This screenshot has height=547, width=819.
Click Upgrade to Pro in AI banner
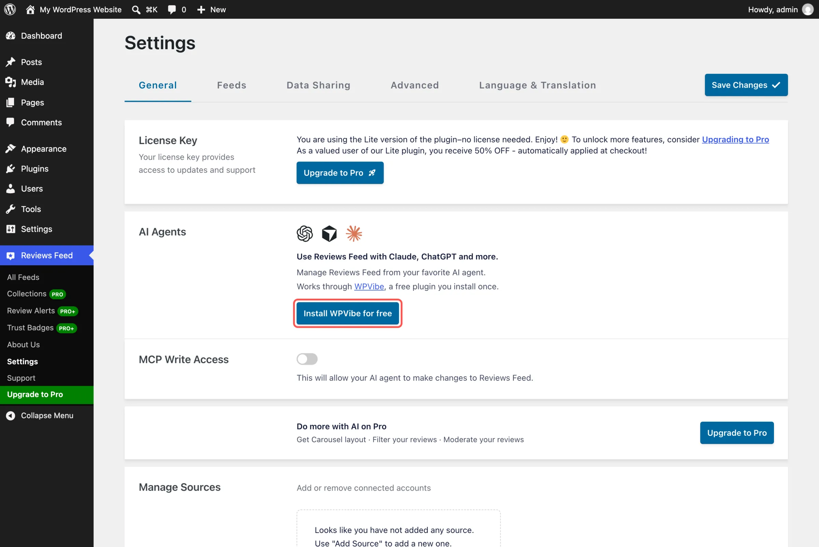pyautogui.click(x=737, y=433)
